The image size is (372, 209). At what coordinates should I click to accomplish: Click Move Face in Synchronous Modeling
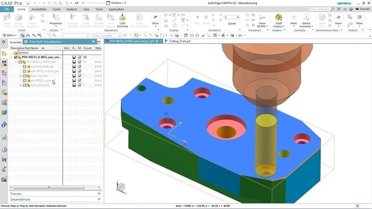(x=322, y=20)
